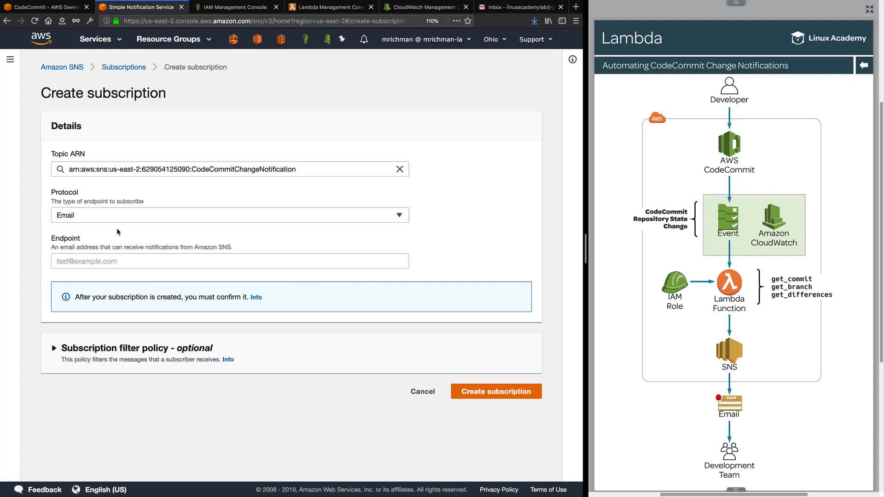This screenshot has height=497, width=884.
Task: Open the Ohio region selector
Action: (494, 40)
